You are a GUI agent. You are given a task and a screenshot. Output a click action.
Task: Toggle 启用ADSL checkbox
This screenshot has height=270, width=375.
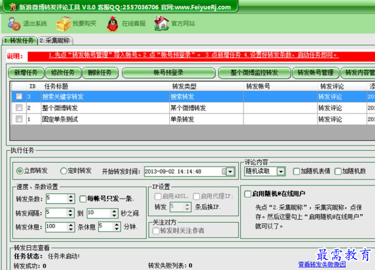158,196
